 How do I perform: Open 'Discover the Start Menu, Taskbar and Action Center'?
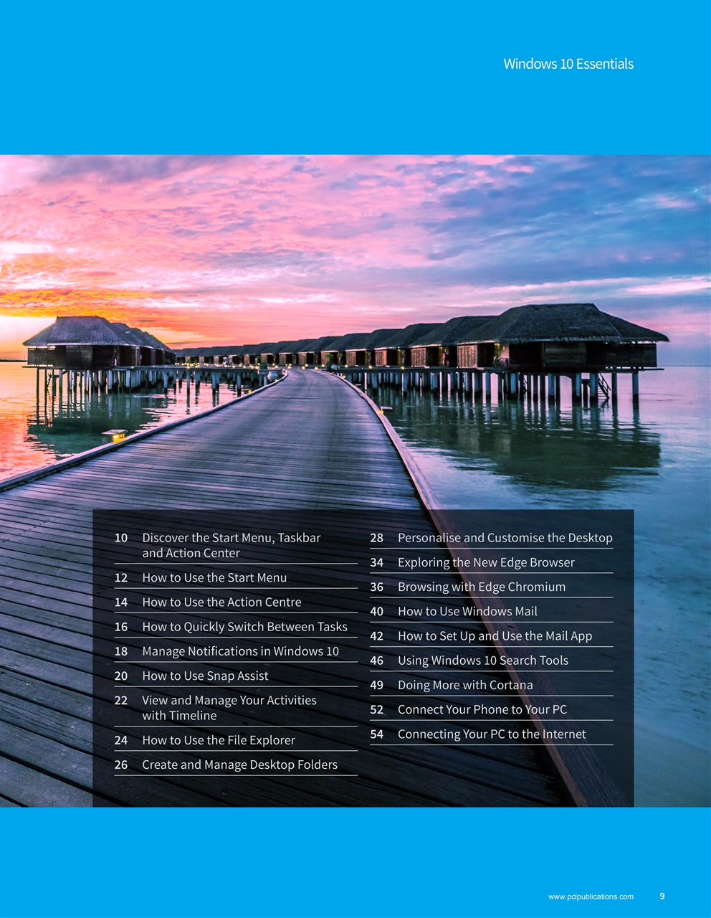[x=232, y=545]
